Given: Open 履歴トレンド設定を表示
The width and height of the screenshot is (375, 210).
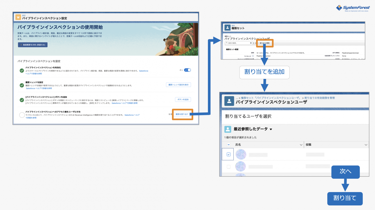Looking at the screenshot, I should pos(178,85).
